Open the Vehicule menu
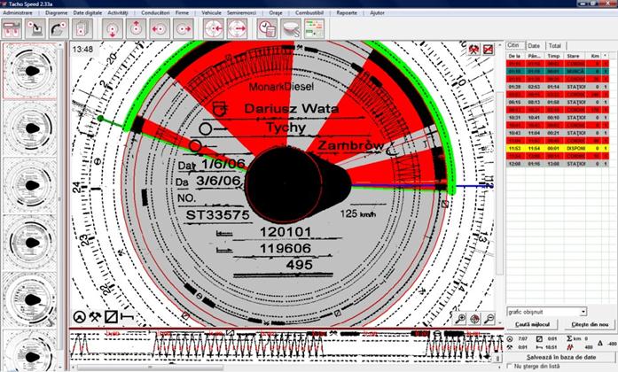618x372 pixels. click(212, 12)
